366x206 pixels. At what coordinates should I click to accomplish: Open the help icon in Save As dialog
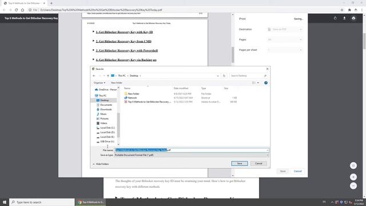click(265, 82)
